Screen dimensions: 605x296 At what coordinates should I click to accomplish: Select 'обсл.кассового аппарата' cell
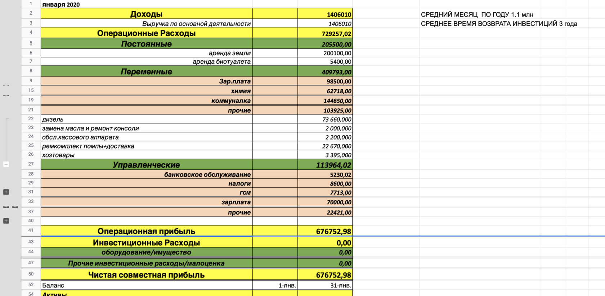click(x=147, y=137)
